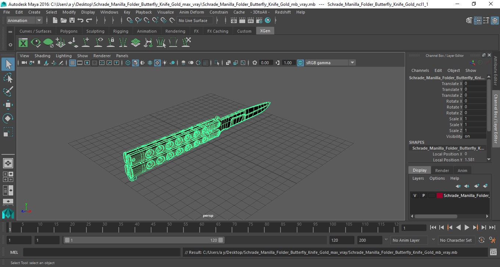Image resolution: width=500 pixels, height=267 pixels.
Task: Toggle textured display checker button
Action: 157,63
